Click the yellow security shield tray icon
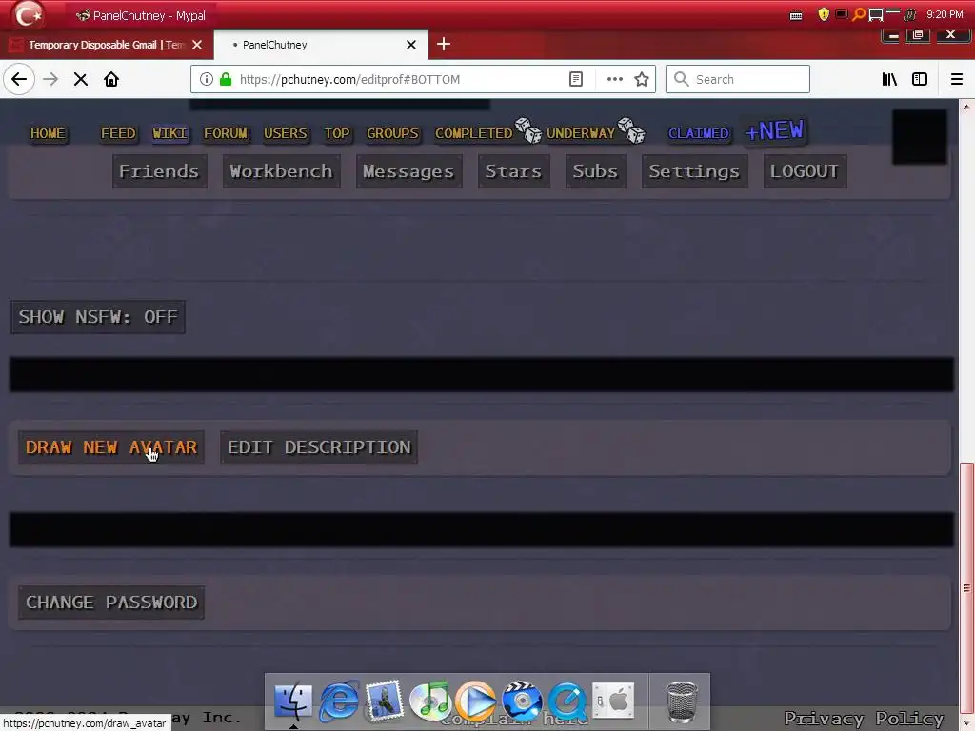The image size is (975, 731). (x=824, y=14)
